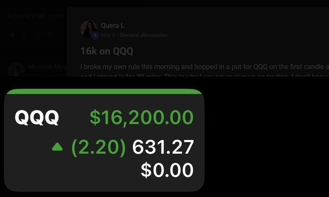329x197 pixels.
Task: Click the QQQ ticker symbol label
Action: pos(36,117)
